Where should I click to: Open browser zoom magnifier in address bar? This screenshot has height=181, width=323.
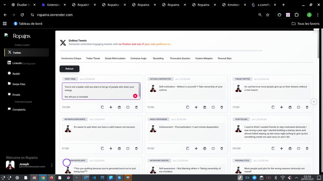tap(260, 15)
